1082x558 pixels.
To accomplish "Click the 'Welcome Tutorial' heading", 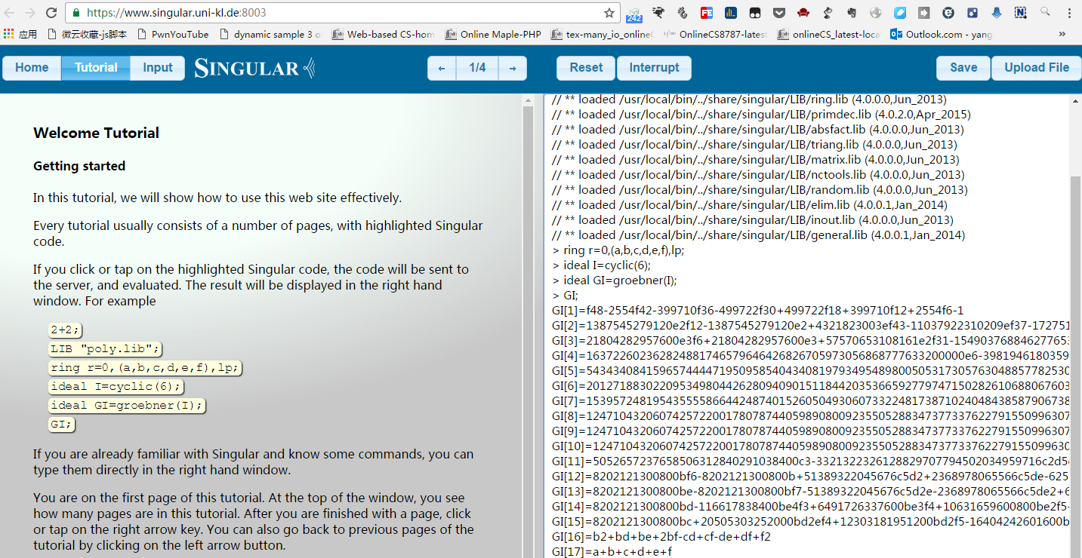I will [x=96, y=133].
